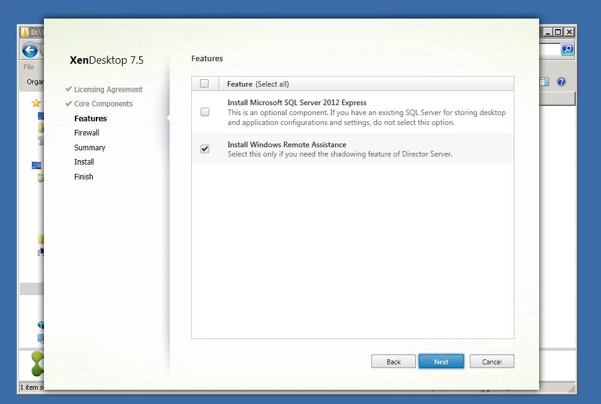Cancel the XenDesktop installation
This screenshot has width=601, height=404.
492,361
